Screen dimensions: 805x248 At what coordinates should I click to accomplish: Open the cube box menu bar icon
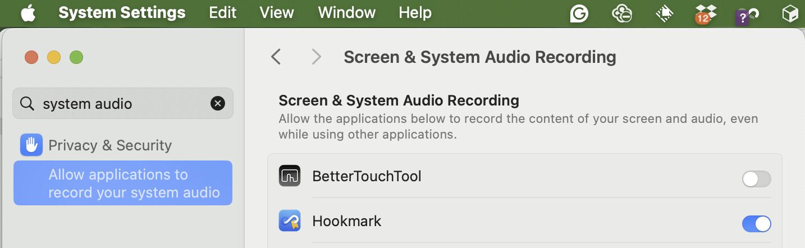pyautogui.click(x=790, y=13)
